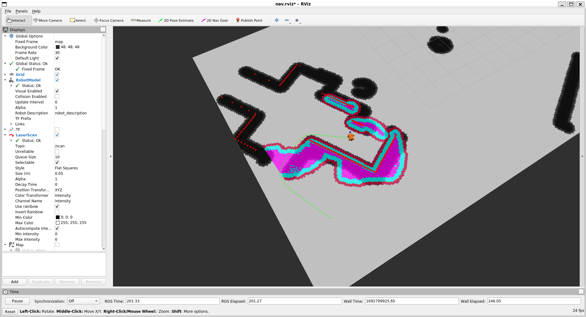Disable the Grid display checkbox
Image resolution: width=586 pixels, height=317 pixels.
tap(57, 74)
